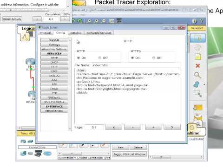Choose the Custom Made Devices category icon
The height and width of the screenshot is (167, 223).
(38, 153)
